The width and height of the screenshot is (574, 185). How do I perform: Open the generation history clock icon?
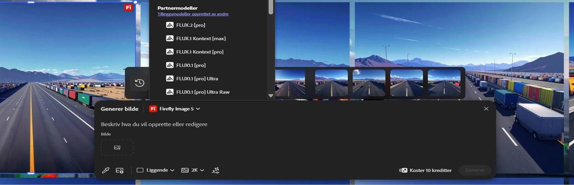[x=139, y=83]
